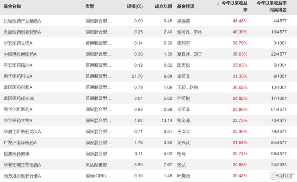
Task: Click ranking 3/1001
Action: [x=280, y=43]
